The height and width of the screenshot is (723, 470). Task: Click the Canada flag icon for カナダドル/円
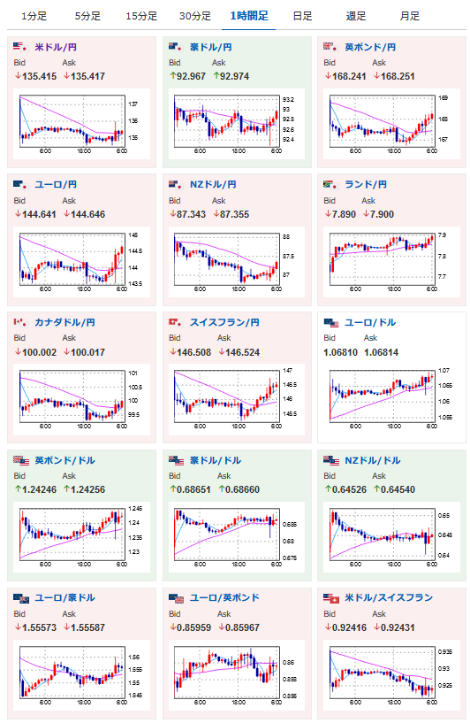pos(20,322)
